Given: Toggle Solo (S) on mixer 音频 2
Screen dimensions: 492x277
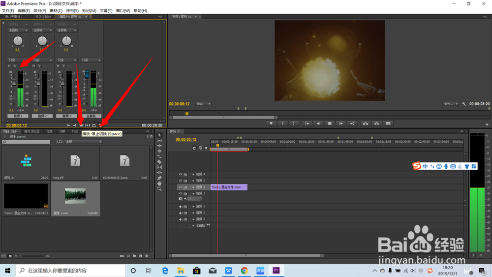Looking at the screenshot, I should tap(39, 66).
